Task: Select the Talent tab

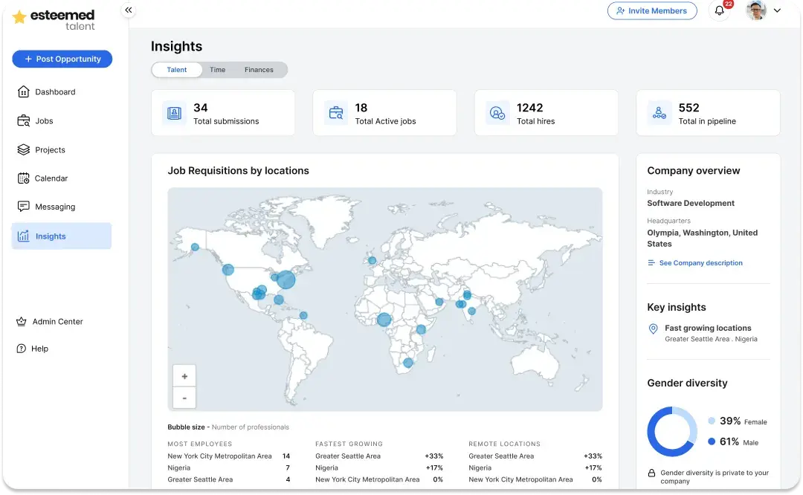Action: 176,69
